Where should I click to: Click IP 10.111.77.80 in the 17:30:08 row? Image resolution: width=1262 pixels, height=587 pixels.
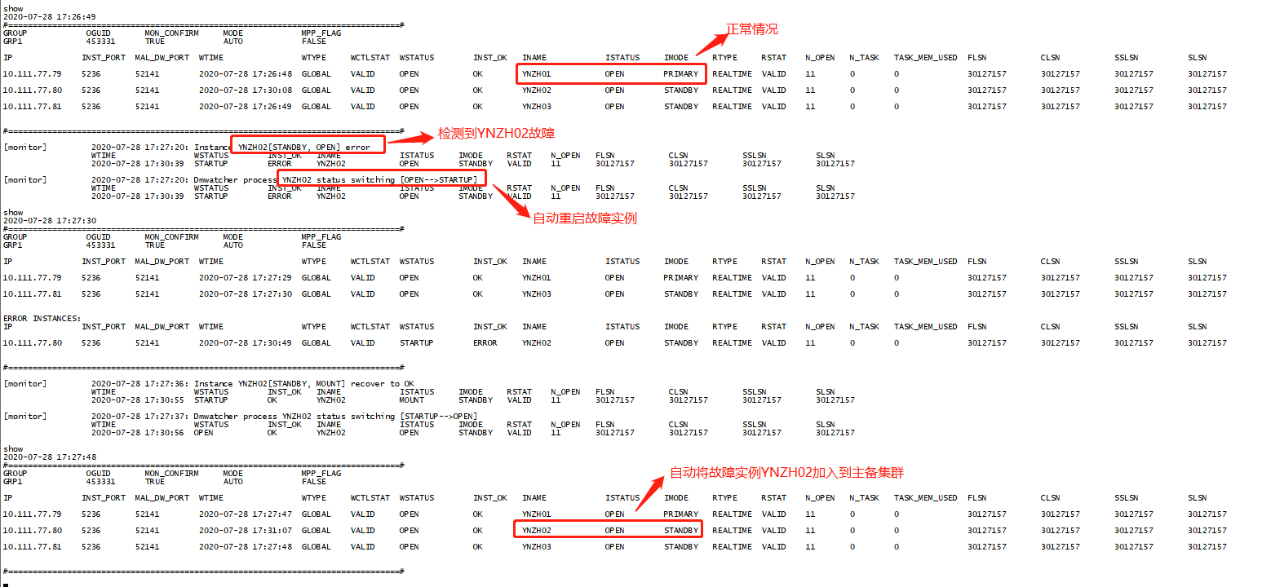click(33, 90)
